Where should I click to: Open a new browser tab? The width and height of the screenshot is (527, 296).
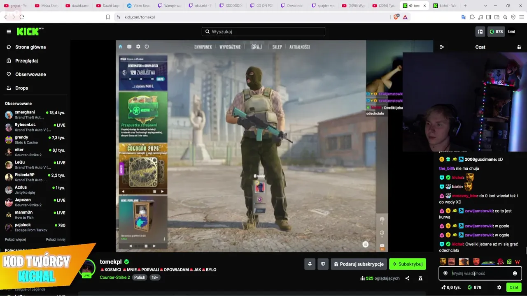[x=465, y=6]
